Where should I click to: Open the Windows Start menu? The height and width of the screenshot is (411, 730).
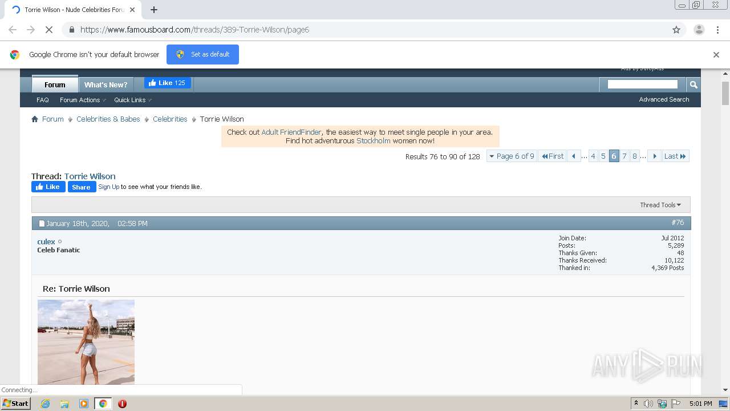coord(15,403)
